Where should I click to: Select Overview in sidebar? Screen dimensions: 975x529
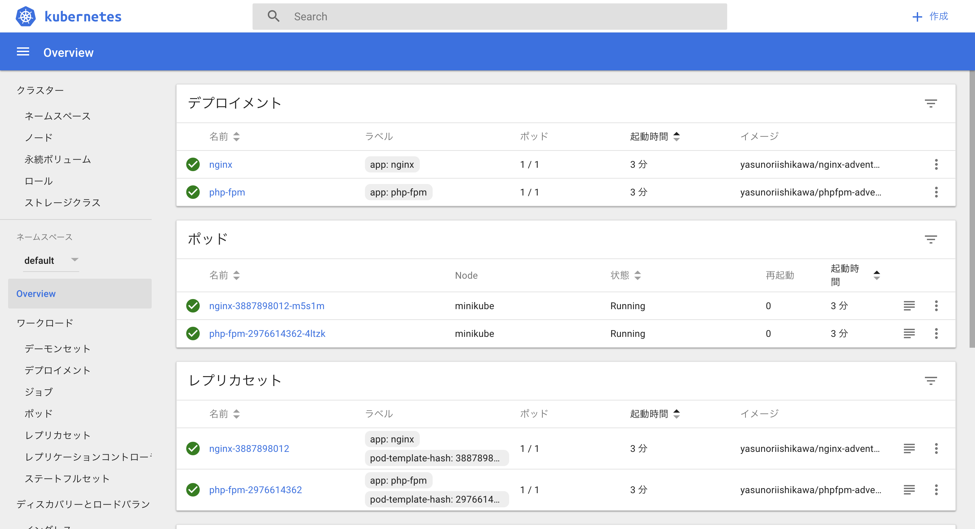80,294
